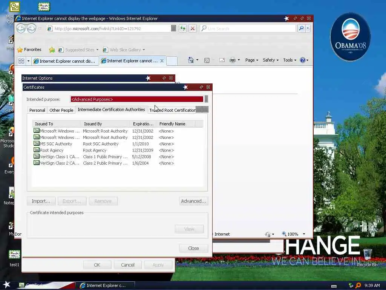Open the tab list dropdown arrow
Screen dimensions: 386x290
[28, 61]
